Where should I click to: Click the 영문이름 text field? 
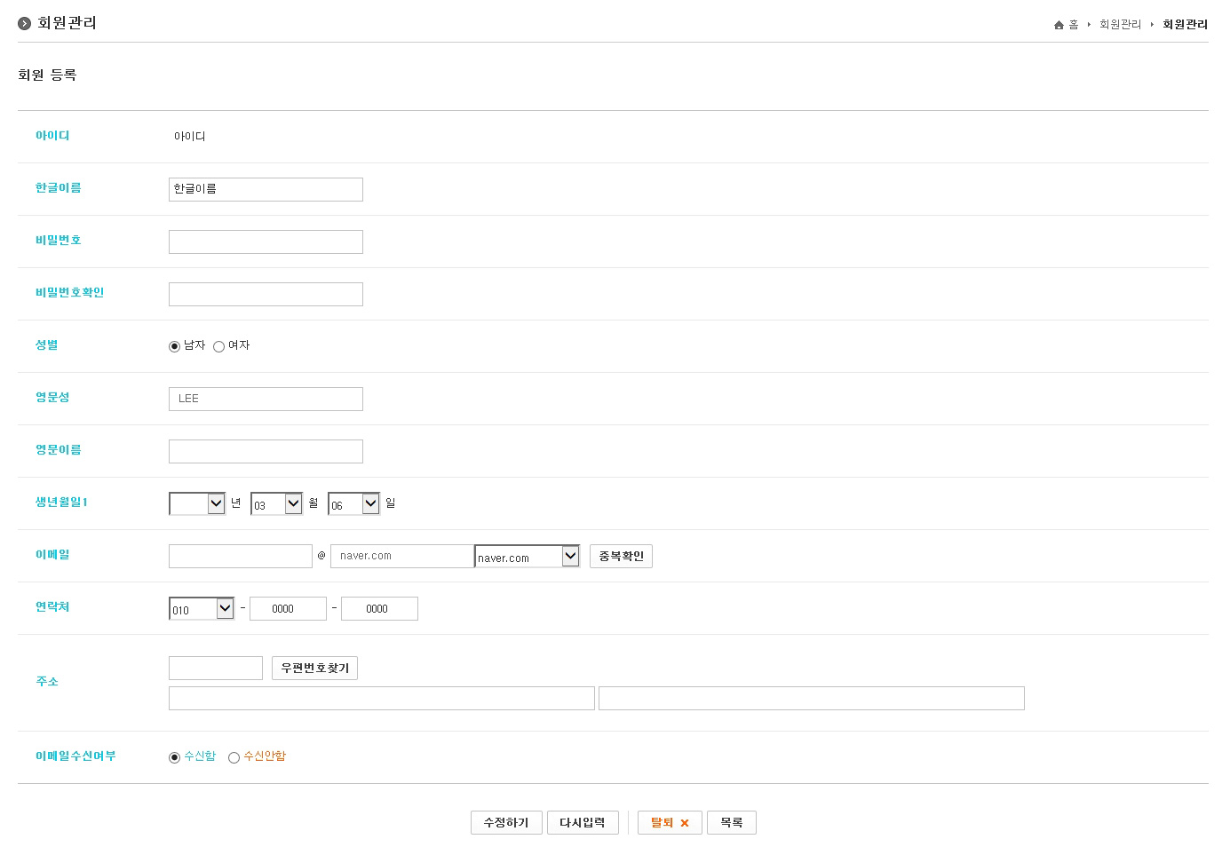click(266, 451)
